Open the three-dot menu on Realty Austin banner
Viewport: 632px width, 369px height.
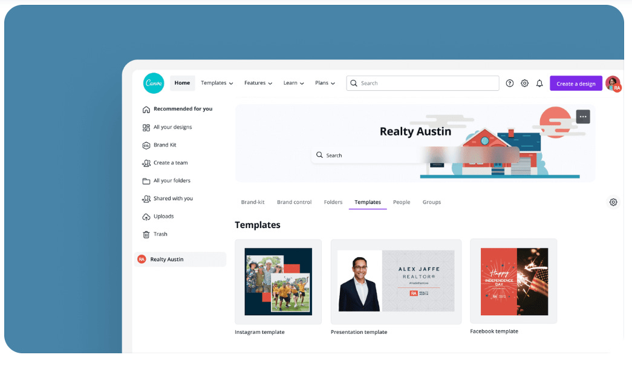click(583, 117)
